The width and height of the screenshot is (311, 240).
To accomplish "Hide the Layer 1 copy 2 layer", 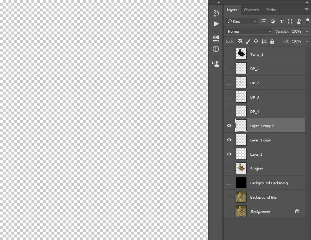I will tap(229, 125).
